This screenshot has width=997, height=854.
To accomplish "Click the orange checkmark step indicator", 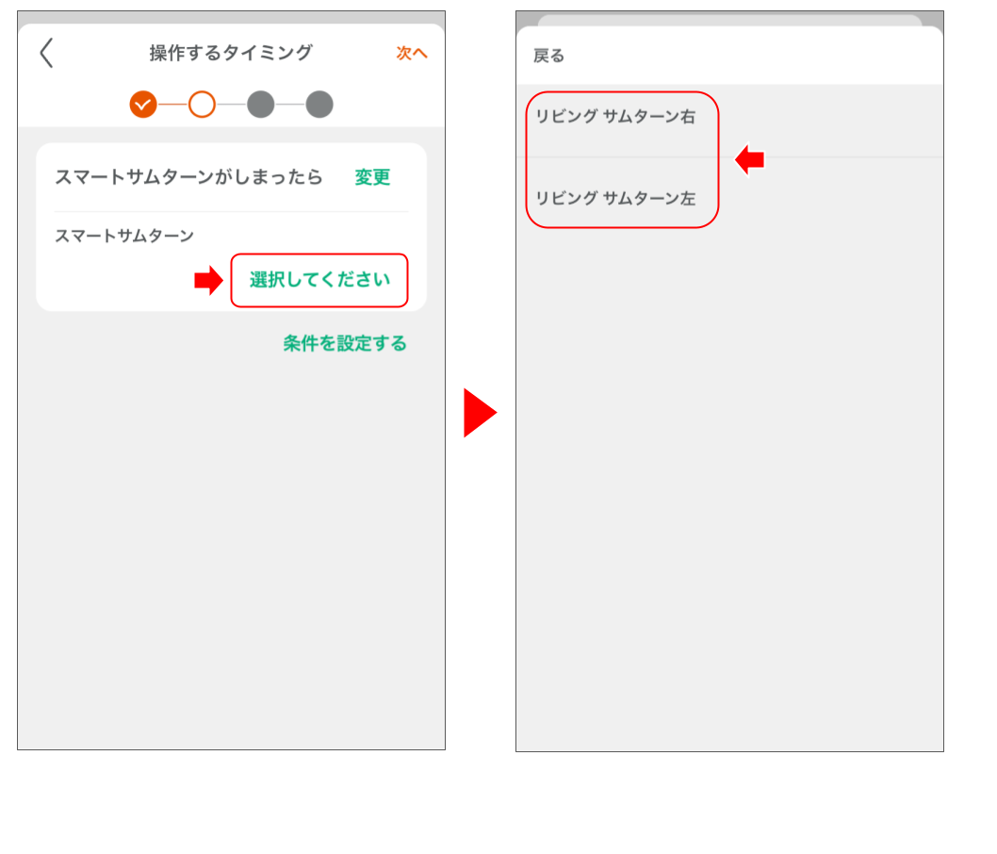I will (143, 105).
